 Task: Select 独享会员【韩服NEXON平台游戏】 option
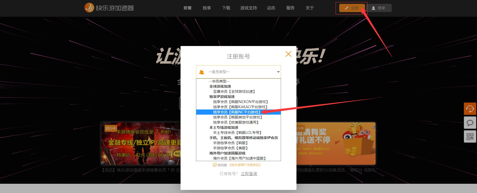click(238, 102)
